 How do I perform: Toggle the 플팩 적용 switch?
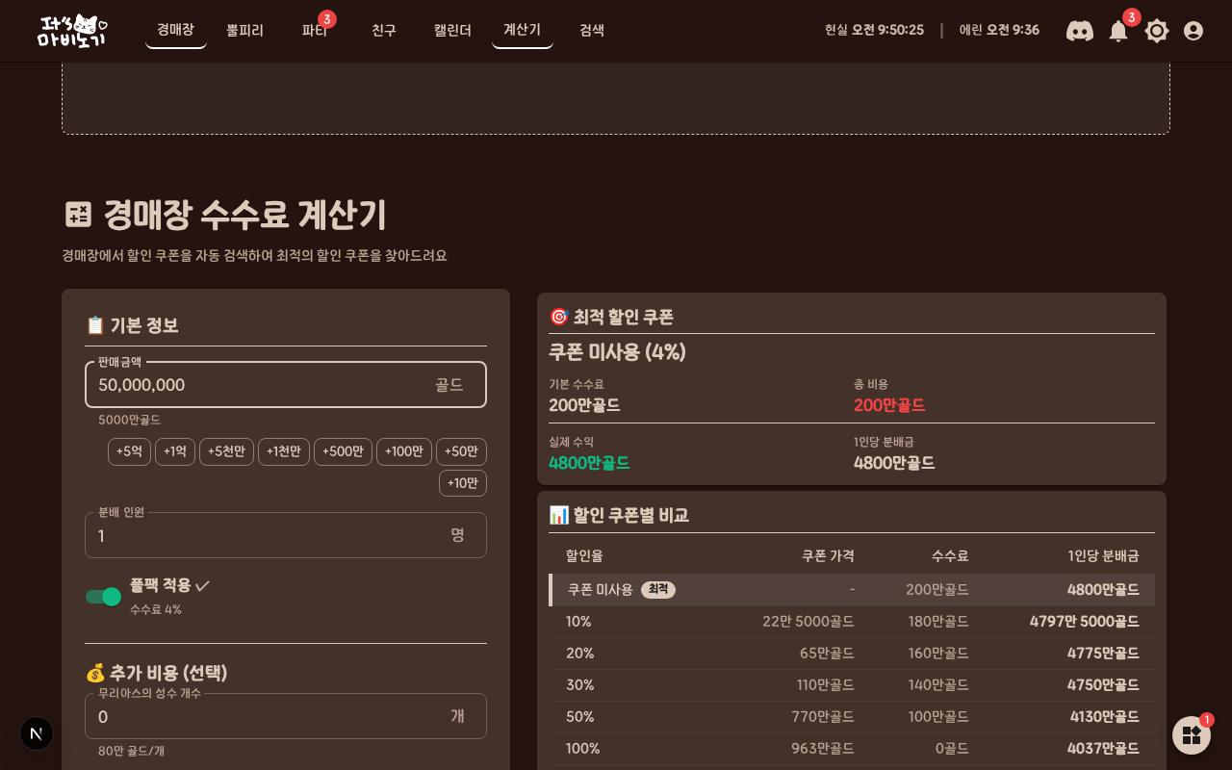pyautogui.click(x=103, y=597)
